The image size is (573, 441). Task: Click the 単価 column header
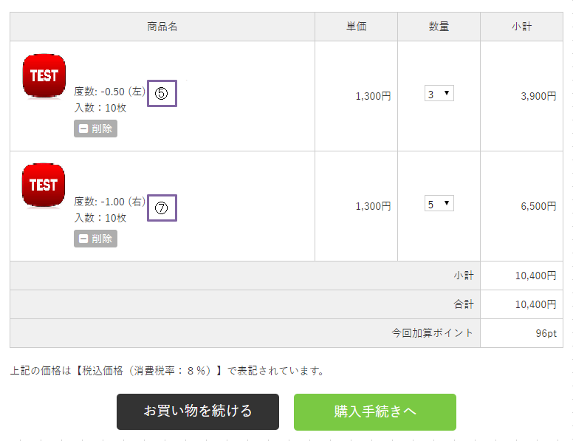coord(356,27)
